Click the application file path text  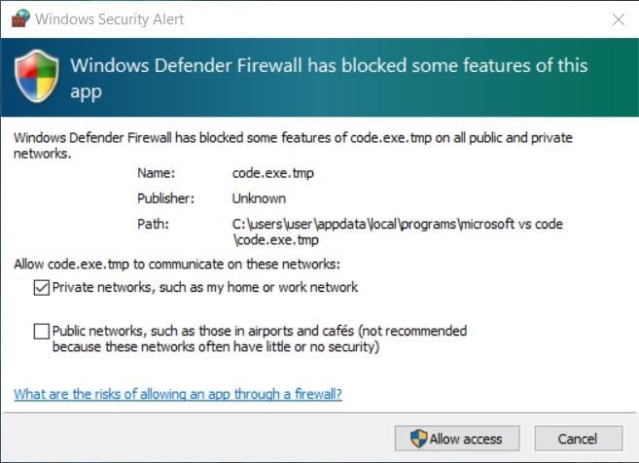(397, 231)
